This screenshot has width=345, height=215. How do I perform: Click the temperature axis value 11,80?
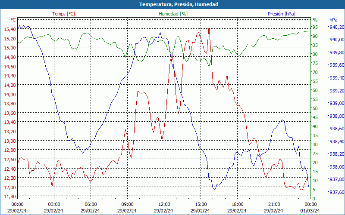[10, 197]
